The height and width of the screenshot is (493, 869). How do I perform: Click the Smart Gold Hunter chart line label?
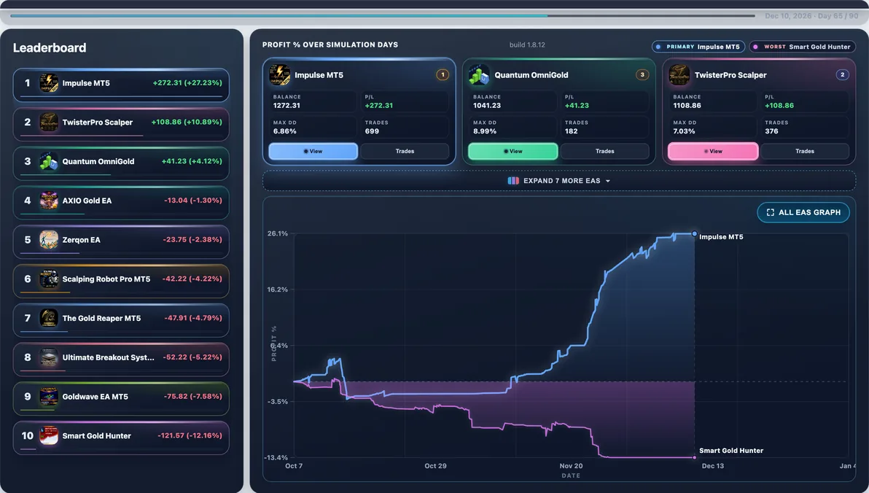[x=731, y=451]
